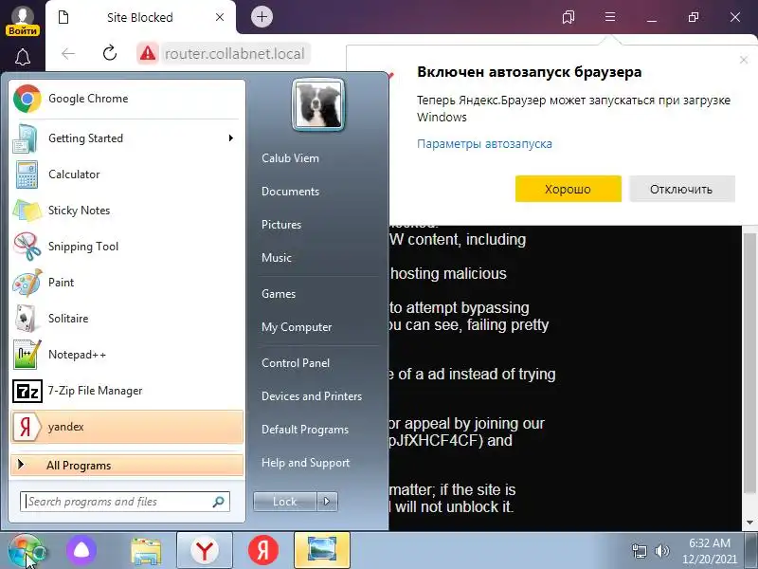
Task: Open My Computer
Action: click(297, 327)
